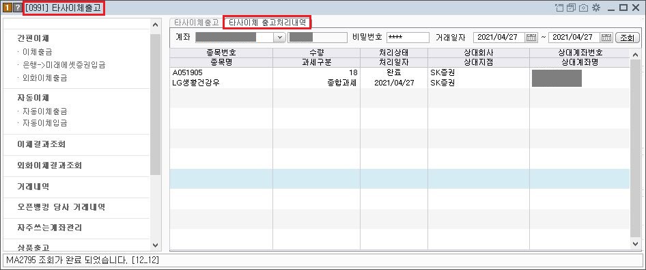646x270 pixels.
Task: Open 오픈뱅킹 당사 거래내역 menu
Action: coord(61,207)
